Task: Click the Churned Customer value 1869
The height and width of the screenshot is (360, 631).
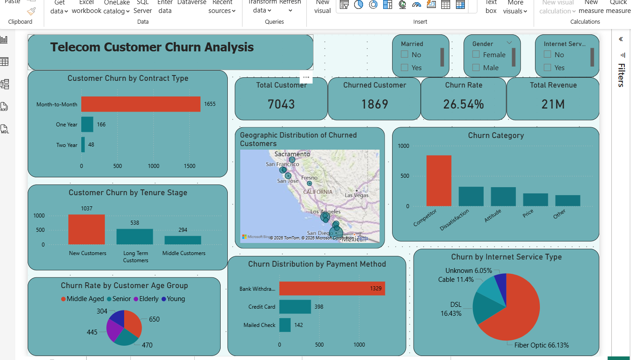Action: point(374,104)
